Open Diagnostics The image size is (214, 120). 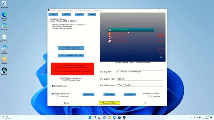[x=130, y=94]
